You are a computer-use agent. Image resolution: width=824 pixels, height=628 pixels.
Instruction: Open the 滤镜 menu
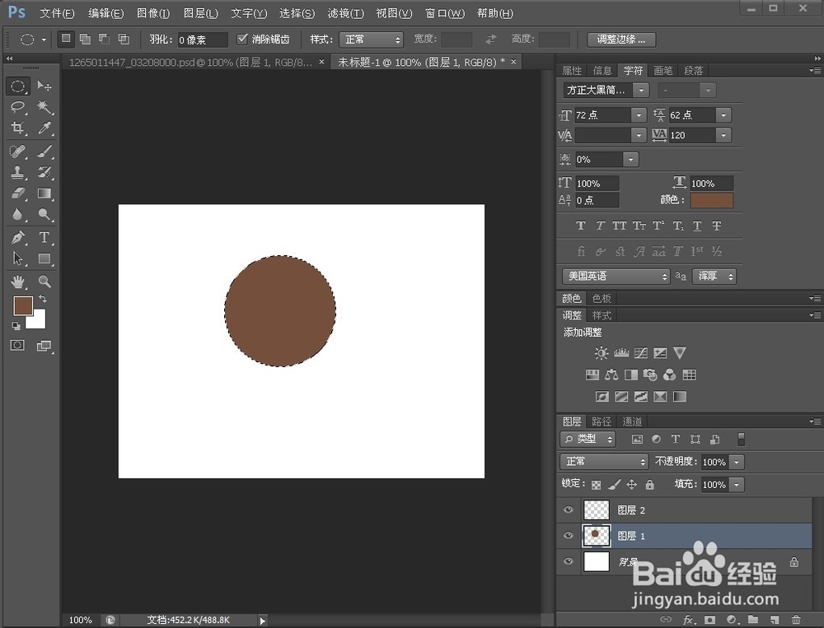[345, 13]
